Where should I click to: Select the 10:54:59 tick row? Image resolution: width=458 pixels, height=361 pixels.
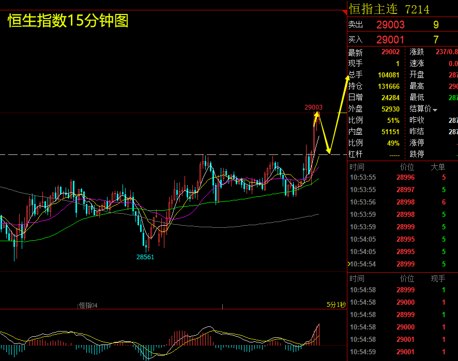pos(403,352)
